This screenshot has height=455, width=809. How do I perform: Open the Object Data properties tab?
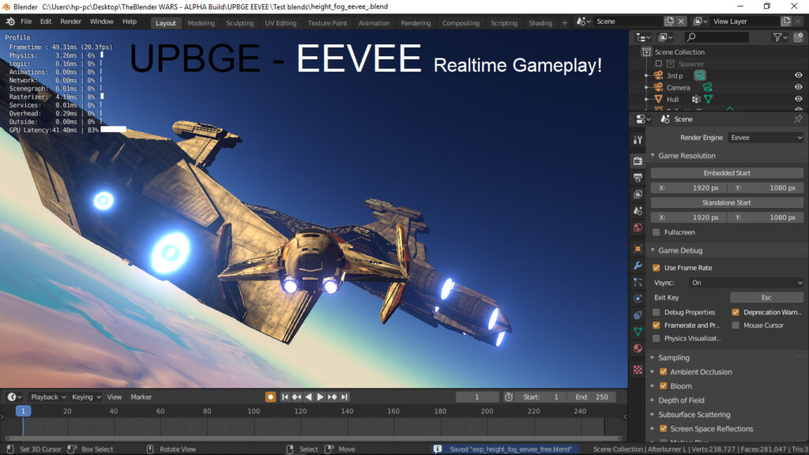[638, 332]
